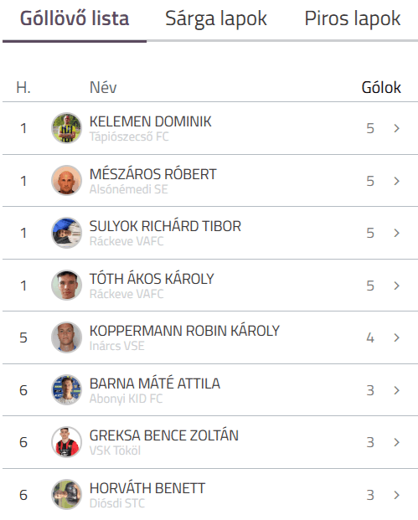Switch to the Sárga lapok tab

point(216,18)
